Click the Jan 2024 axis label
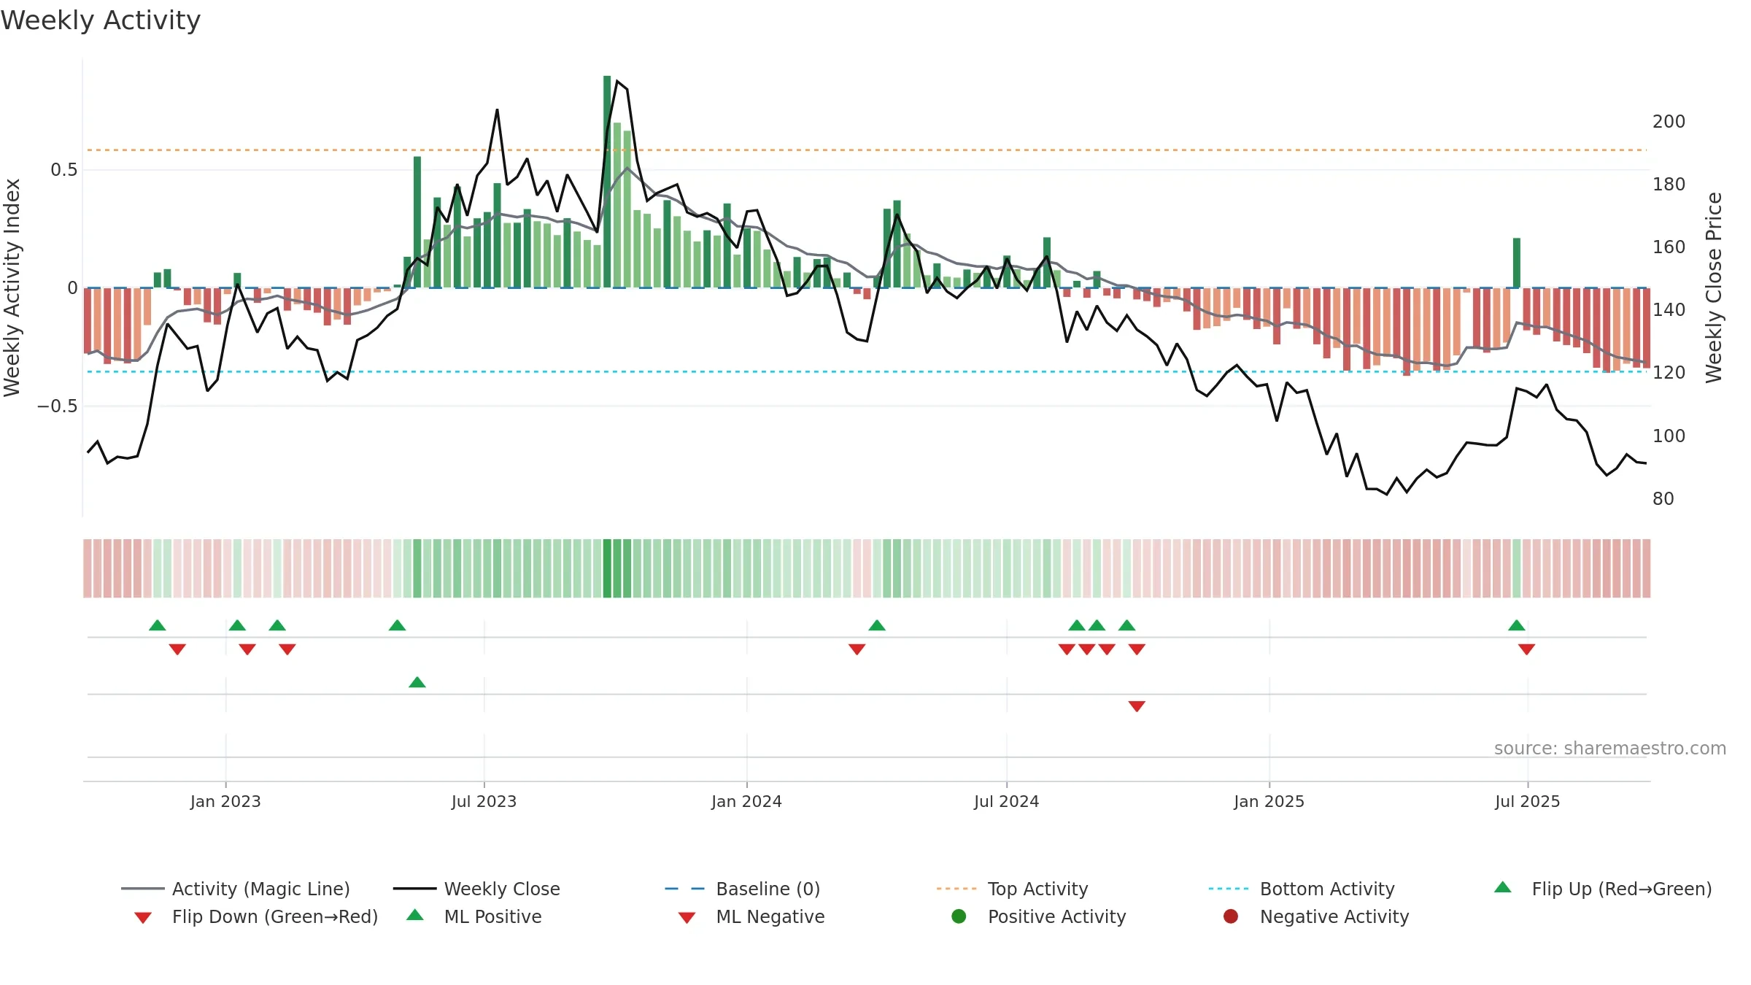This screenshot has width=1751, height=985. 746,801
